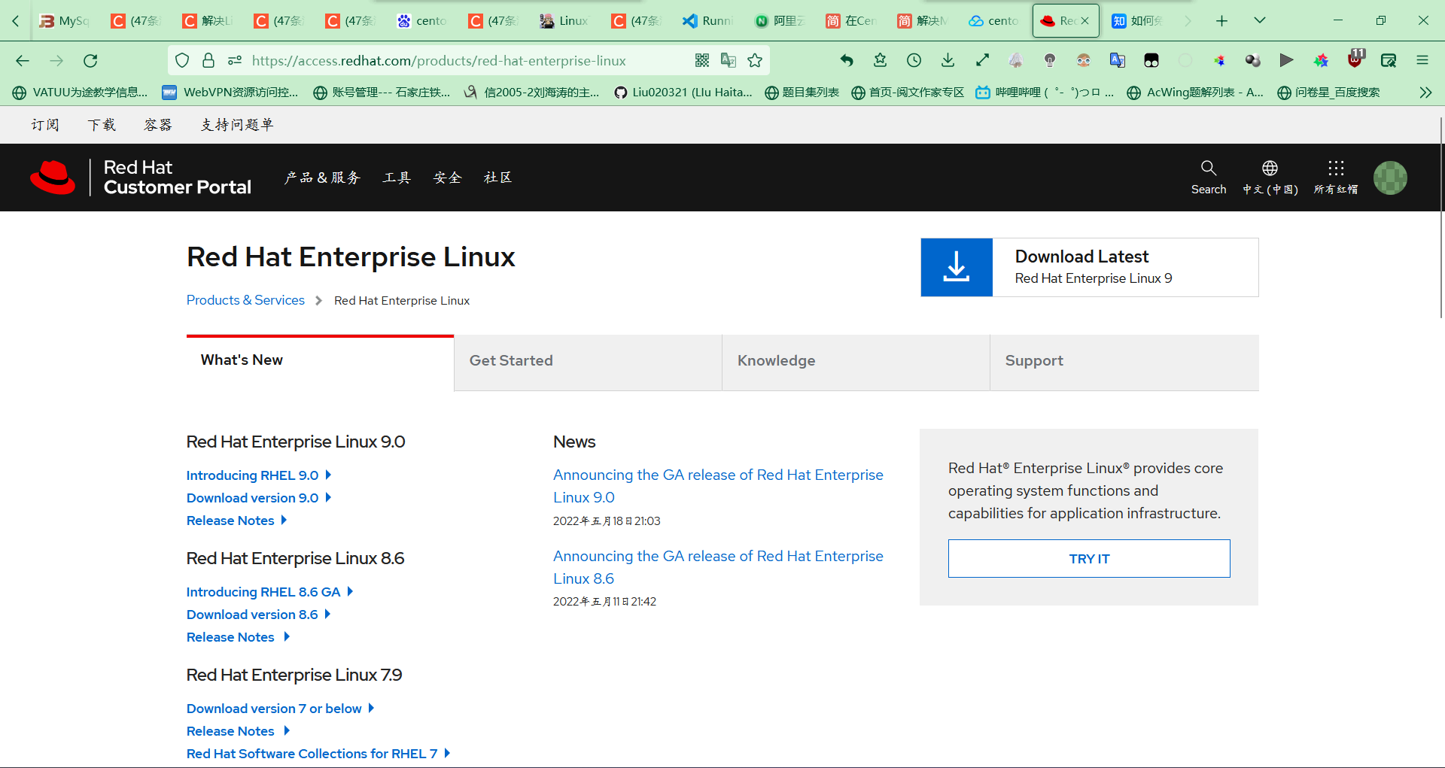Switch to the 知乎 如何 browser tab
Image resolution: width=1445 pixels, height=768 pixels.
point(1137,21)
